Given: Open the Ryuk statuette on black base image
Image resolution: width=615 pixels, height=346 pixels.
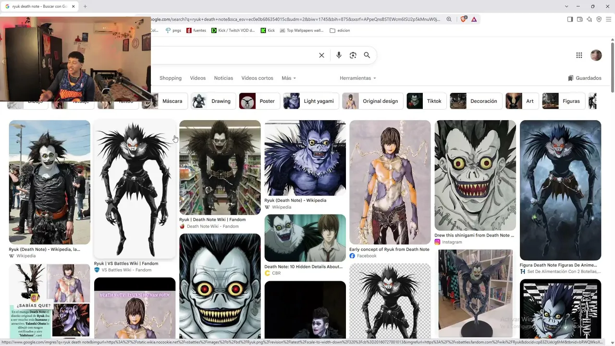Looking at the screenshot, I should [x=475, y=294].
